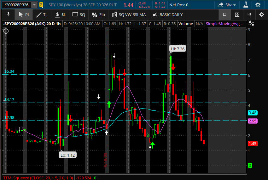Pin the drawing toolbar
The height and width of the screenshot is (180, 268).
pos(8,14)
